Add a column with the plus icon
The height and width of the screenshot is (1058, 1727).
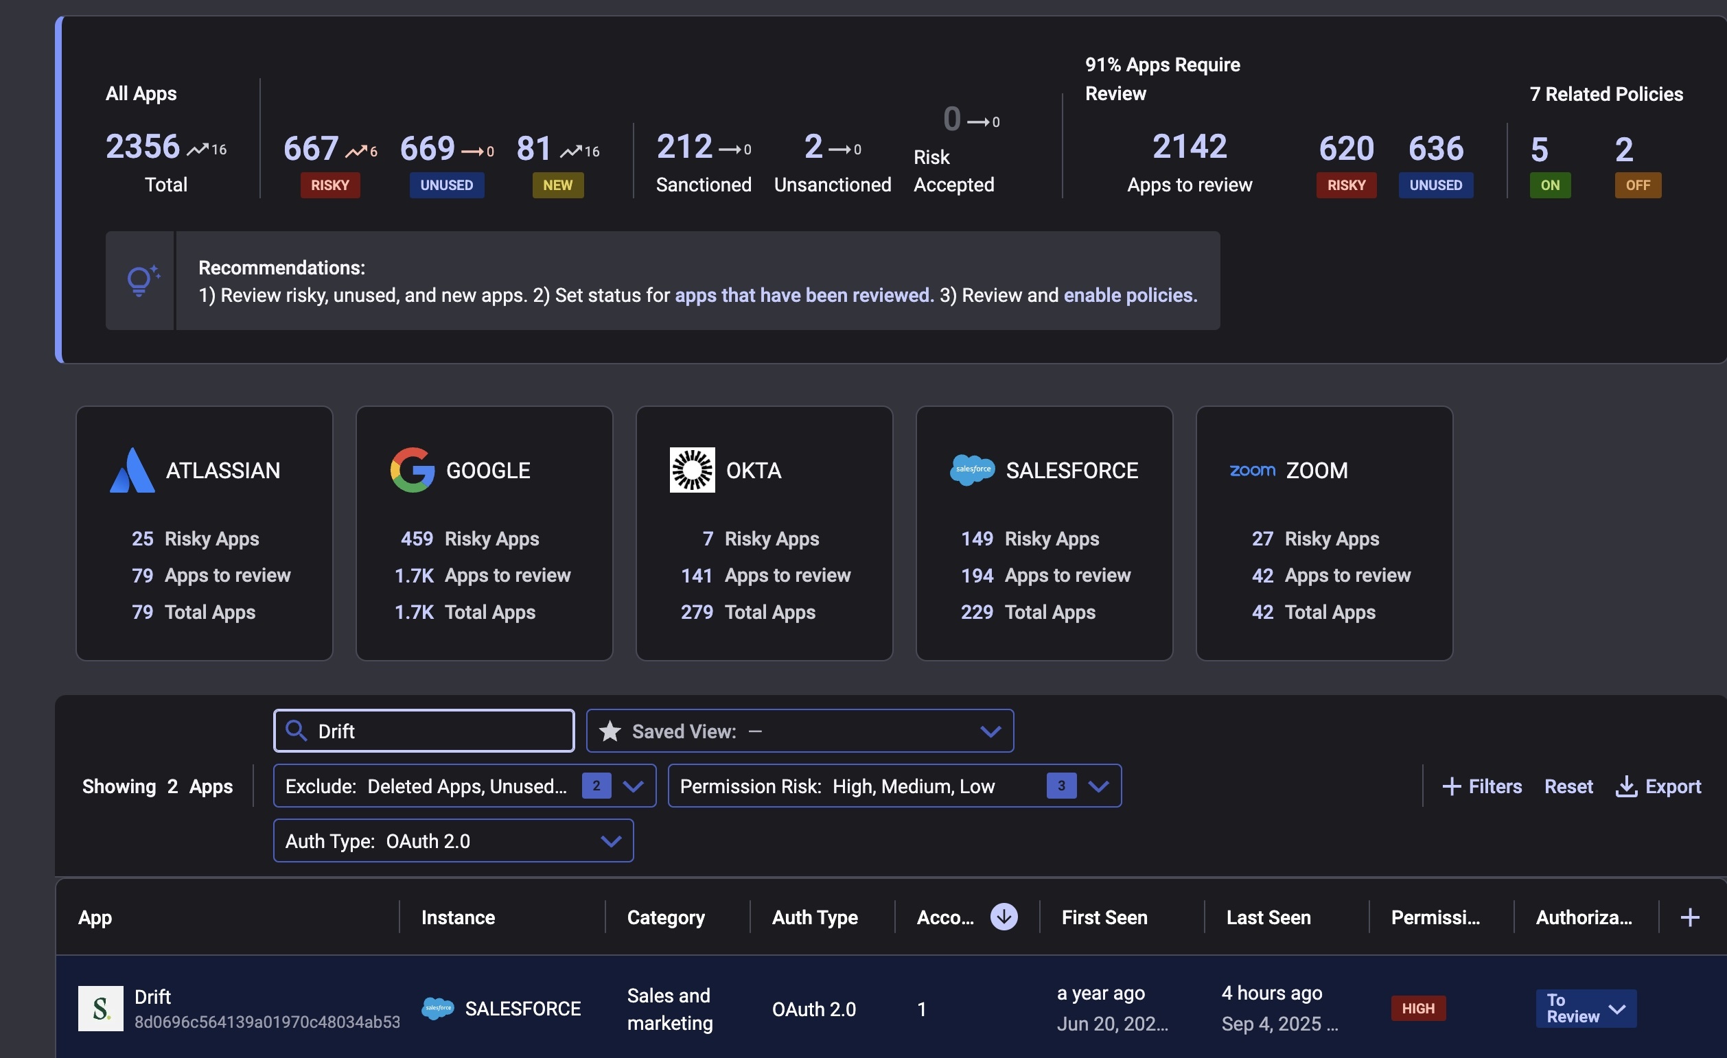[1689, 917]
